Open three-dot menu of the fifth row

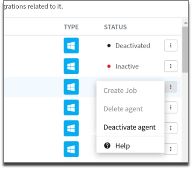(171, 128)
